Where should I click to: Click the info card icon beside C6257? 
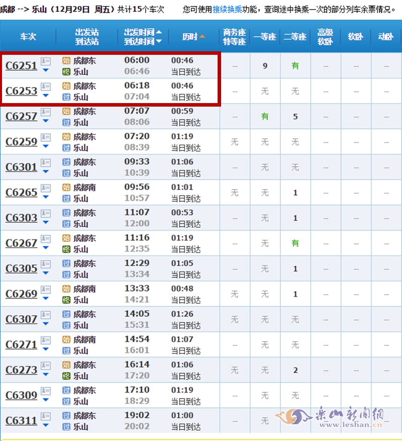coord(46,112)
